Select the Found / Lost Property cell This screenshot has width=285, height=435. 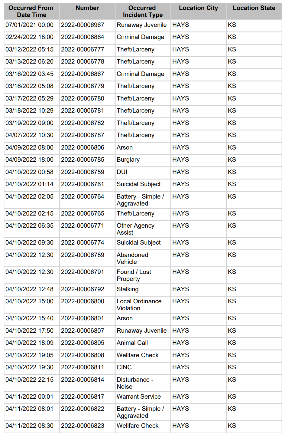pyautogui.click(x=134, y=275)
